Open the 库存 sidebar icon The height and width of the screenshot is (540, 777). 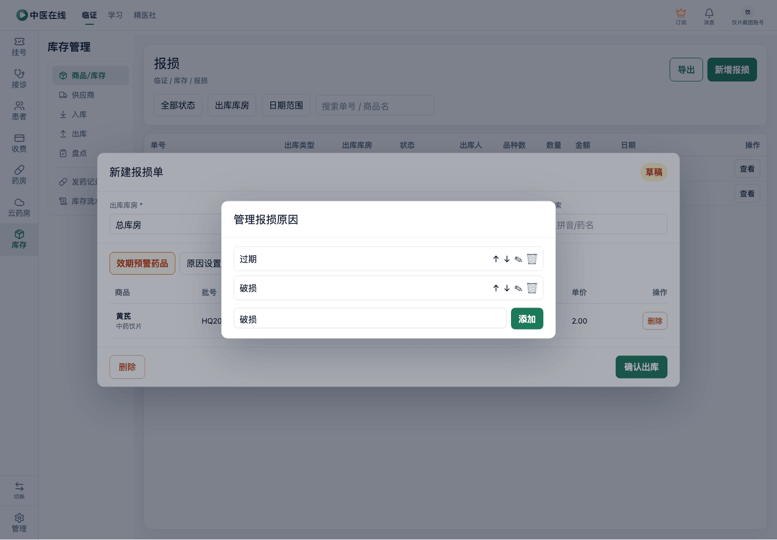point(19,240)
